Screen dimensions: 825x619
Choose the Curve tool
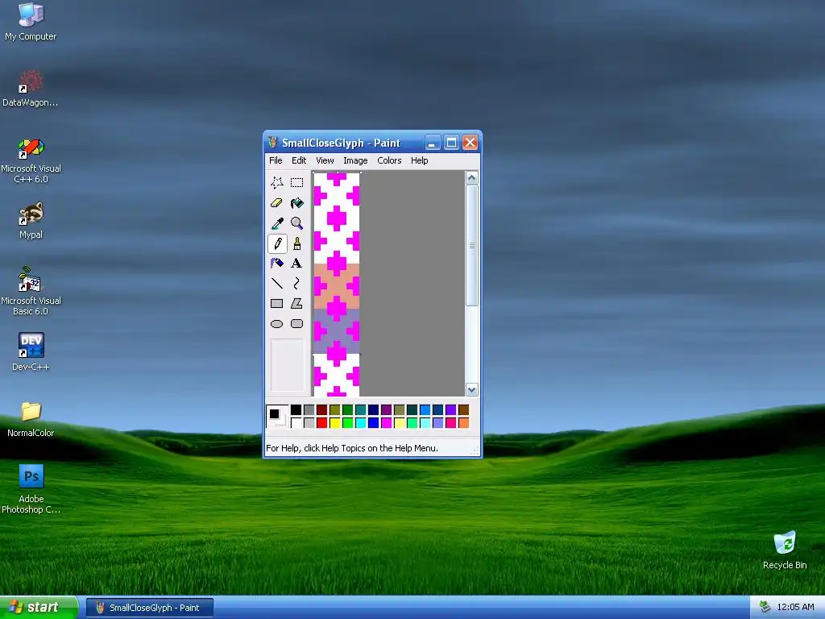(x=296, y=283)
